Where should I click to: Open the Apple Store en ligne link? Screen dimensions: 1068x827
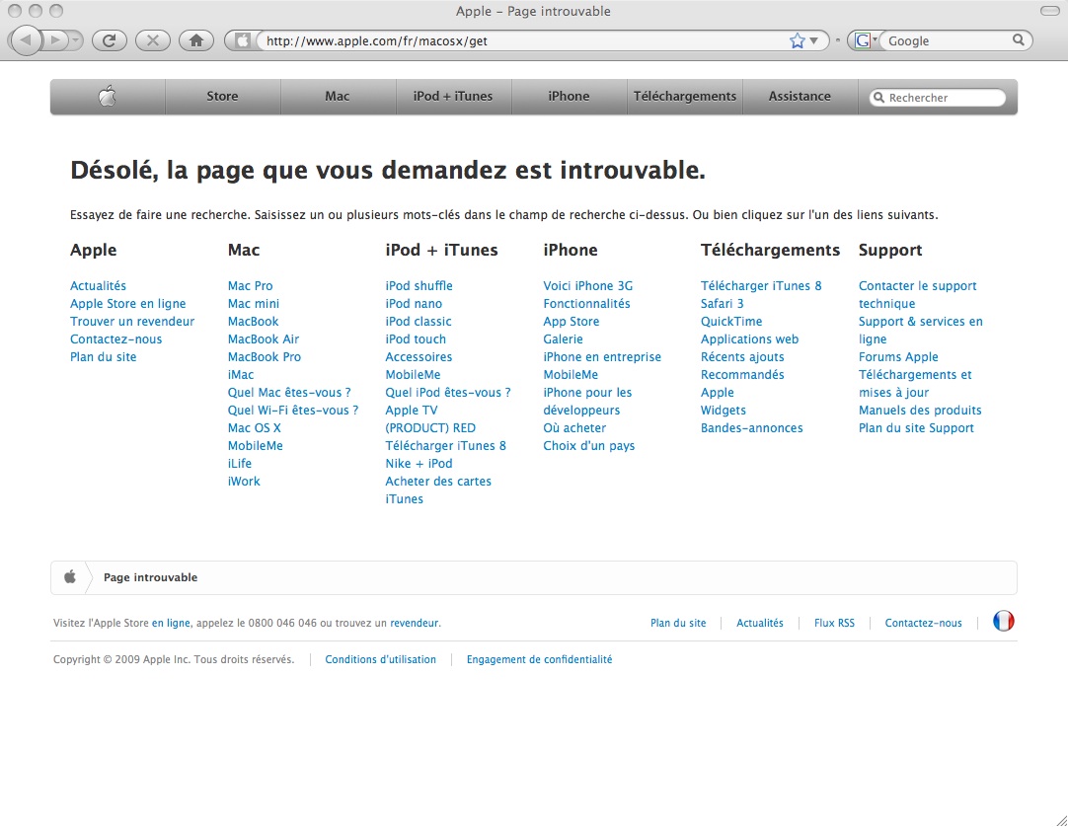click(128, 304)
